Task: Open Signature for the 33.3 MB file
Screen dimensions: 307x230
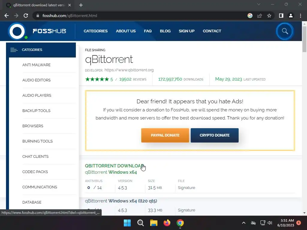Action: pyautogui.click(x=186, y=210)
